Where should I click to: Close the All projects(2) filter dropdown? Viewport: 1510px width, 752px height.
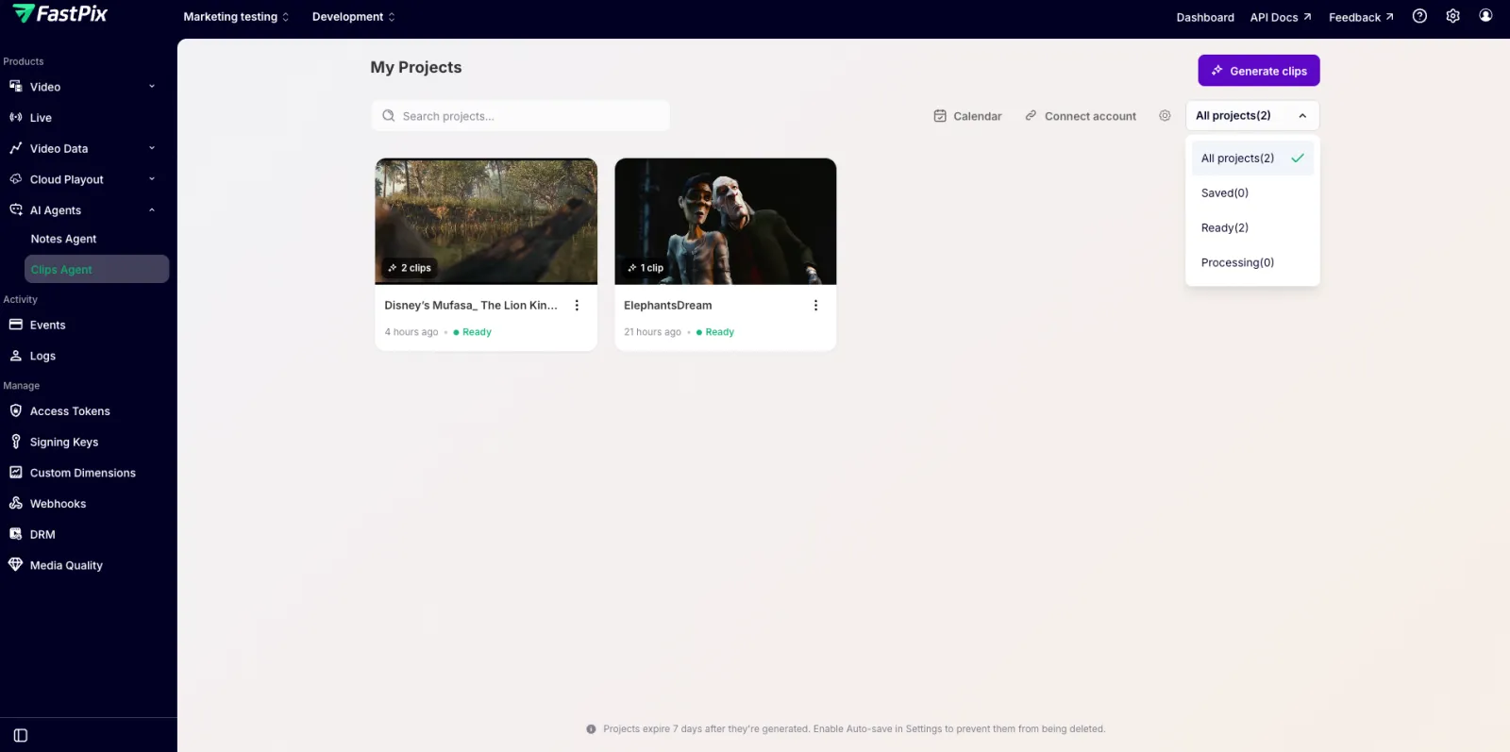[x=1252, y=116]
